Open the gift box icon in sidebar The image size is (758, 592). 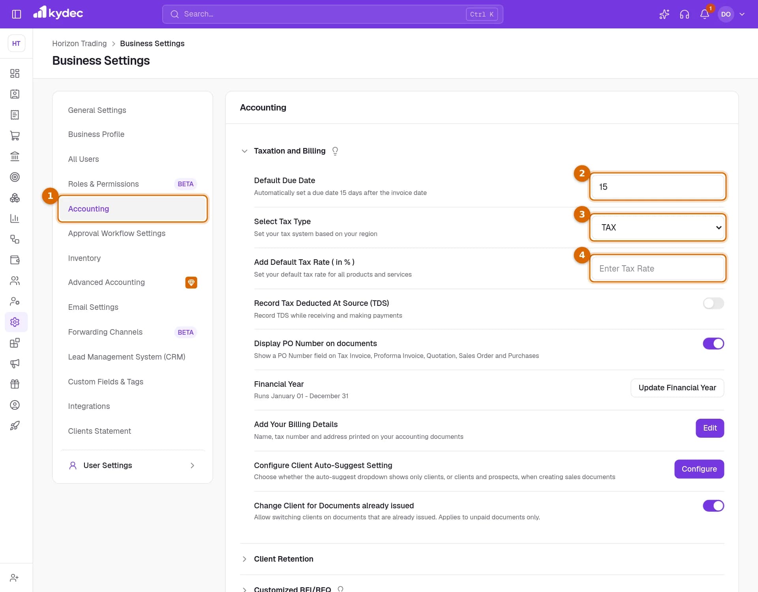click(15, 384)
